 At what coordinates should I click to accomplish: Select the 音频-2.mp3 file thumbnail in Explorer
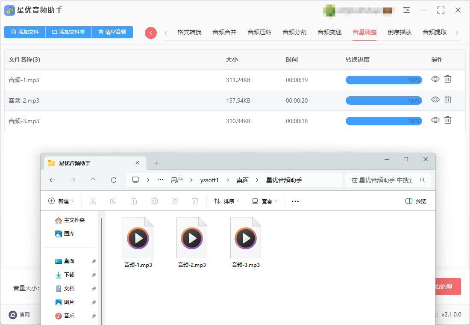coord(192,242)
